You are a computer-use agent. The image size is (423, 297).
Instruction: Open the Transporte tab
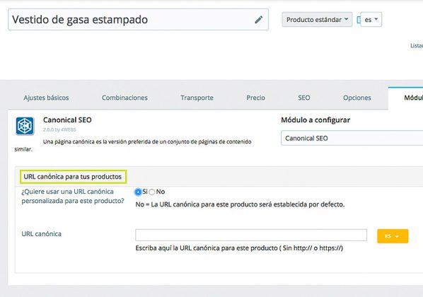coord(197,98)
